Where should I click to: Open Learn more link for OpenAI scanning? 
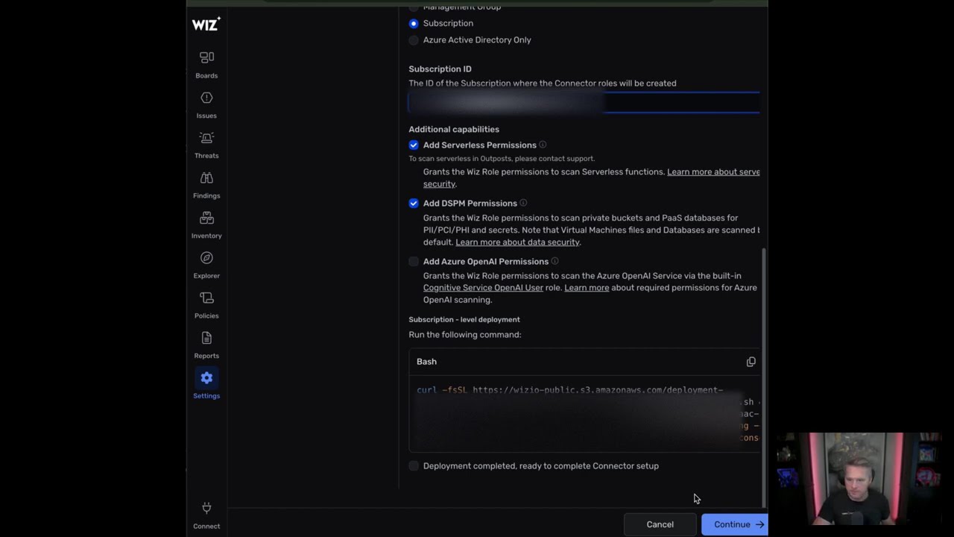587,288
